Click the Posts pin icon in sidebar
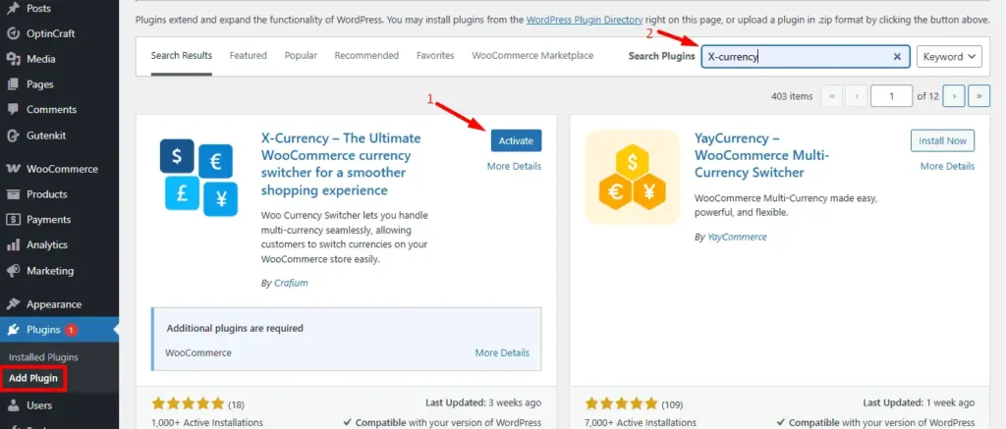This screenshot has width=1006, height=429. click(x=13, y=8)
